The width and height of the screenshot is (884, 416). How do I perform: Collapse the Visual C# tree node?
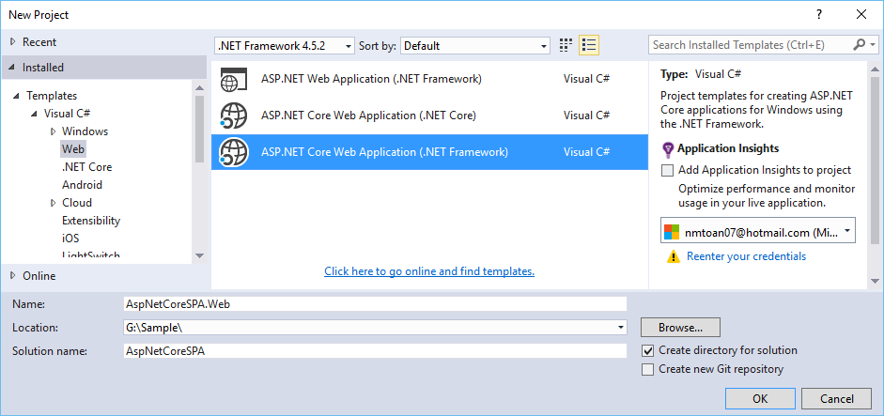point(35,114)
